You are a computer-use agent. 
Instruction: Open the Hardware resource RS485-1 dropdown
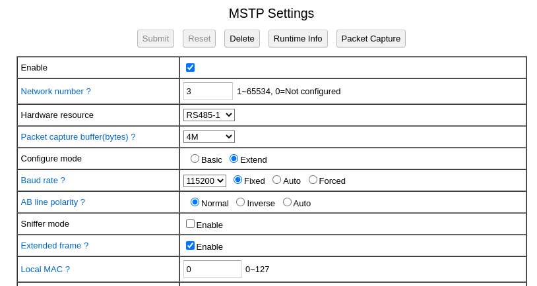(x=209, y=115)
